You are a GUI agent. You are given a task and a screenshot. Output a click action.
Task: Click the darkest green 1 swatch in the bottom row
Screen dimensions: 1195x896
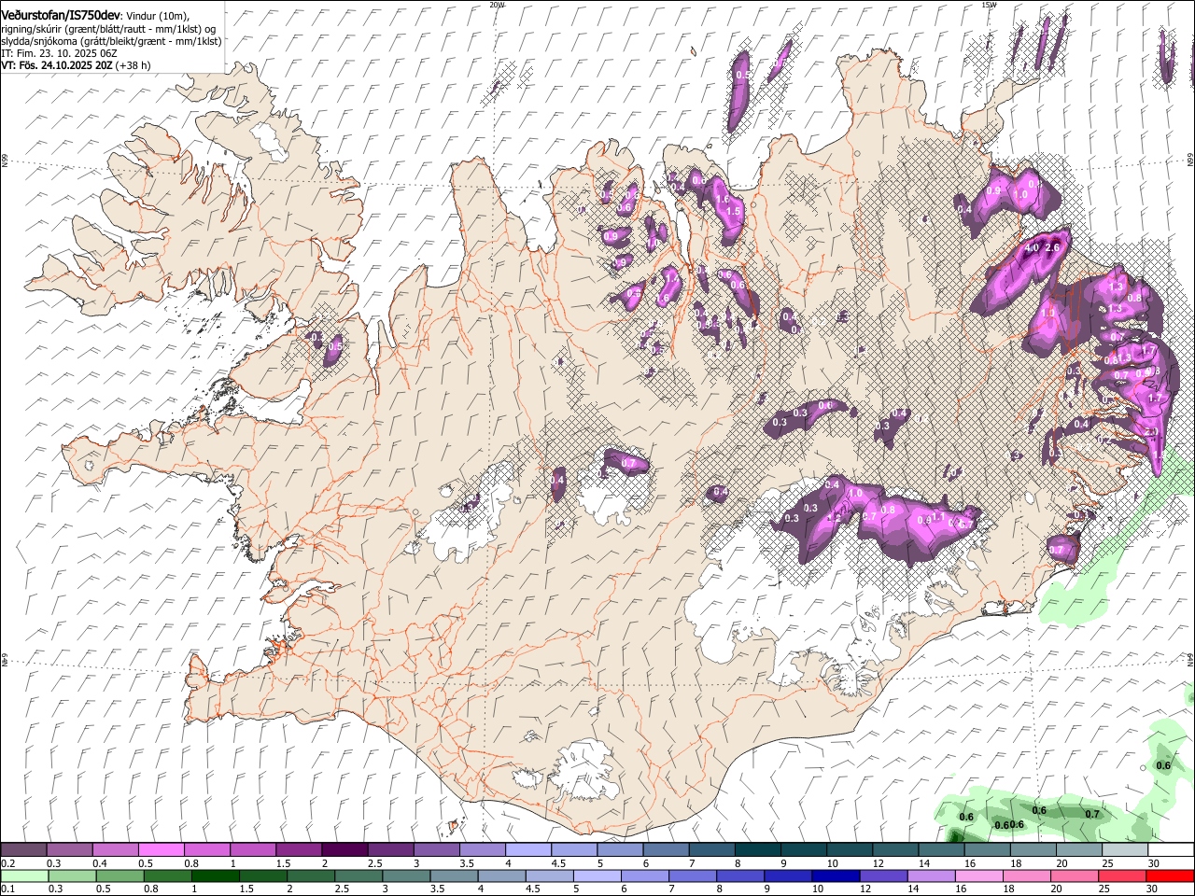pyautogui.click(x=215, y=876)
